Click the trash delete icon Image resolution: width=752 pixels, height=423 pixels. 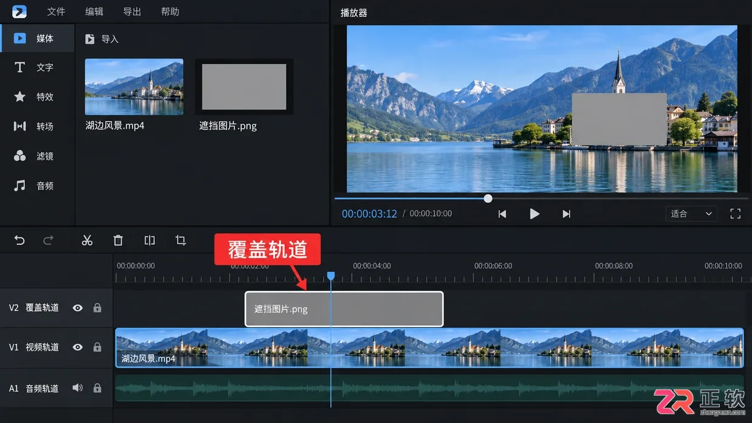point(118,240)
